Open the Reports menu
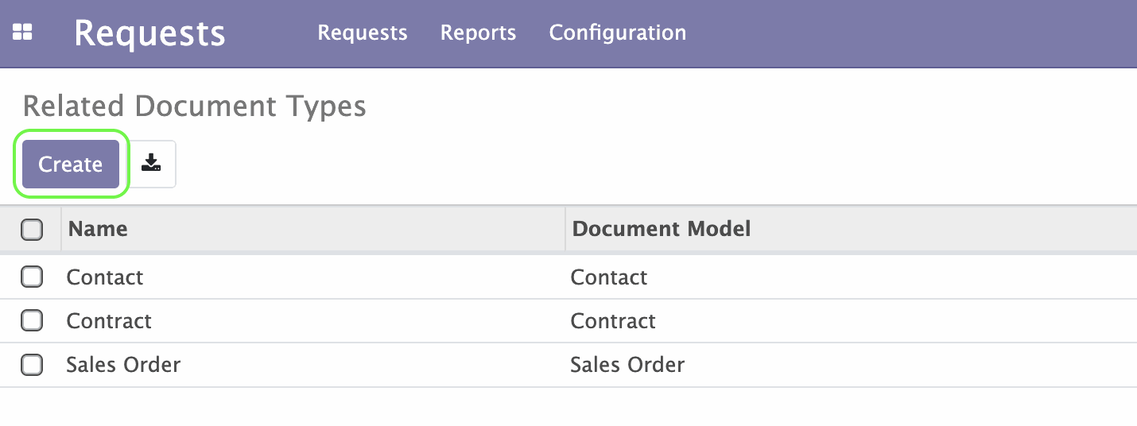This screenshot has width=1137, height=426. click(x=479, y=33)
